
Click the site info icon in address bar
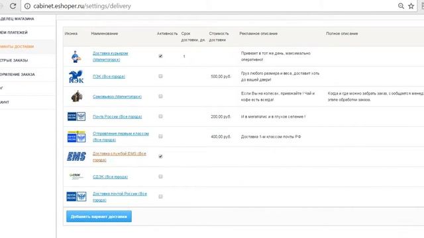click(27, 6)
